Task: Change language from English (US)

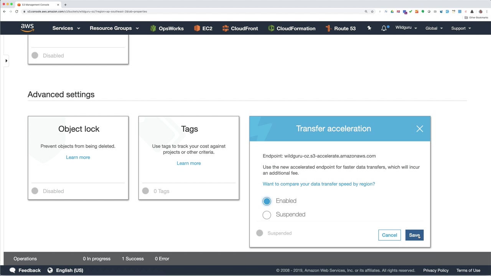Action: click(69, 270)
